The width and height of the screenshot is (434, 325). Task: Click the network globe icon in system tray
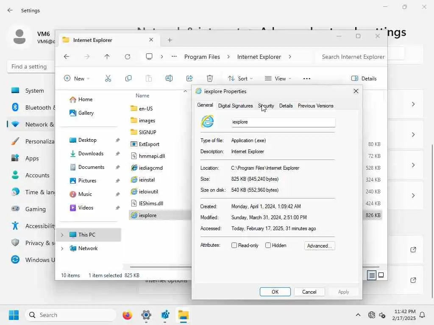[x=371, y=315]
